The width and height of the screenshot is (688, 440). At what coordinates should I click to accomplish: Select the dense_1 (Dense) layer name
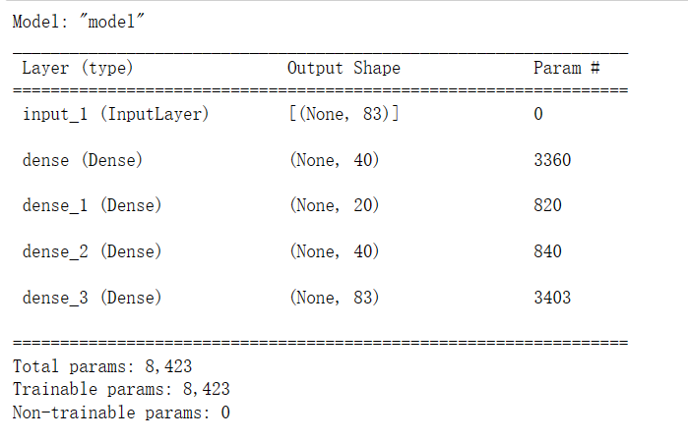coord(92,205)
